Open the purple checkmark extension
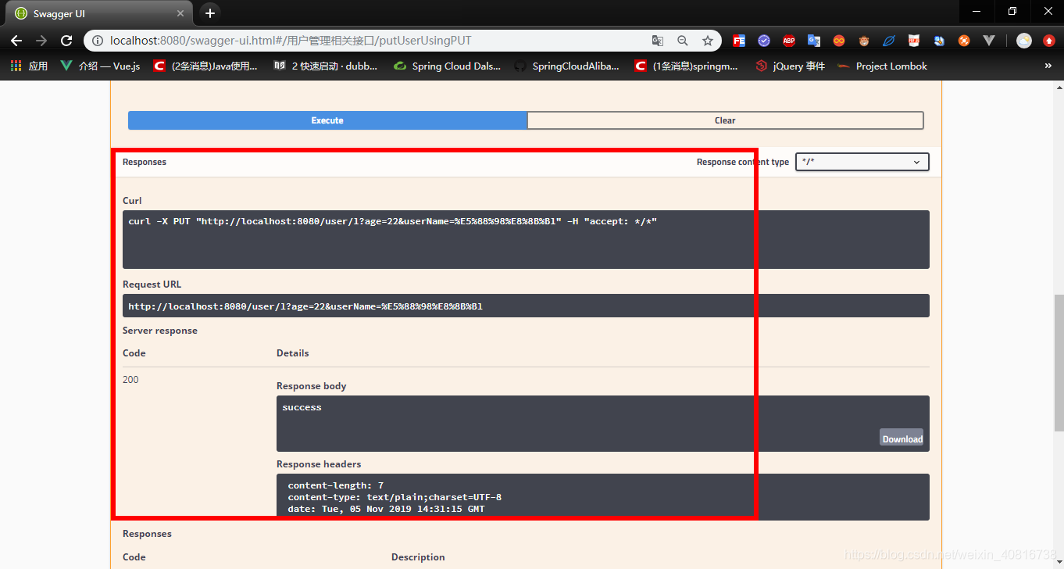 point(764,41)
